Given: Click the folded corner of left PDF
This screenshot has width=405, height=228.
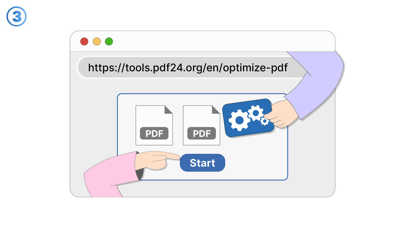Looking at the screenshot, I should pyautogui.click(x=169, y=109).
